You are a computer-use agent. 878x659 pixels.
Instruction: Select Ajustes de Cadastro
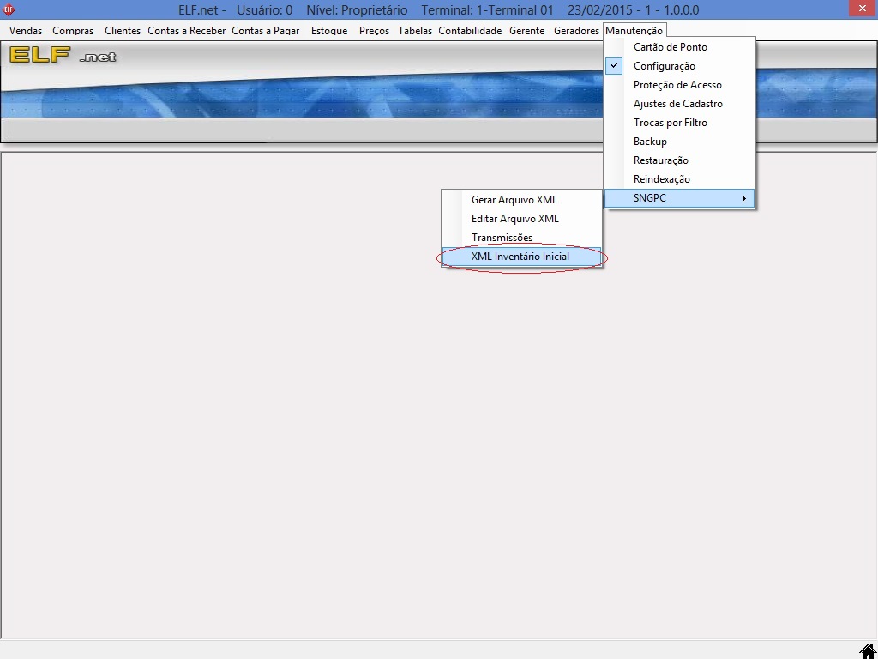(x=679, y=104)
